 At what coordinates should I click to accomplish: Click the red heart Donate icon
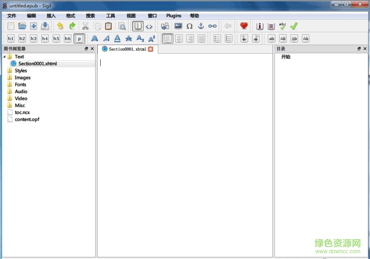[244, 26]
